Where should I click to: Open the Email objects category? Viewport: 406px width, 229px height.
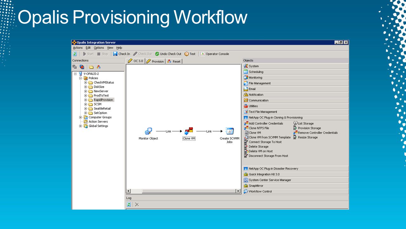click(x=296, y=89)
